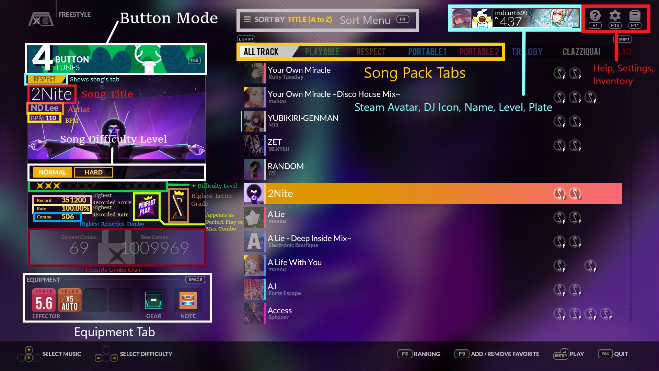
Task: Select the NORMAL difficulty
Action: (52, 172)
